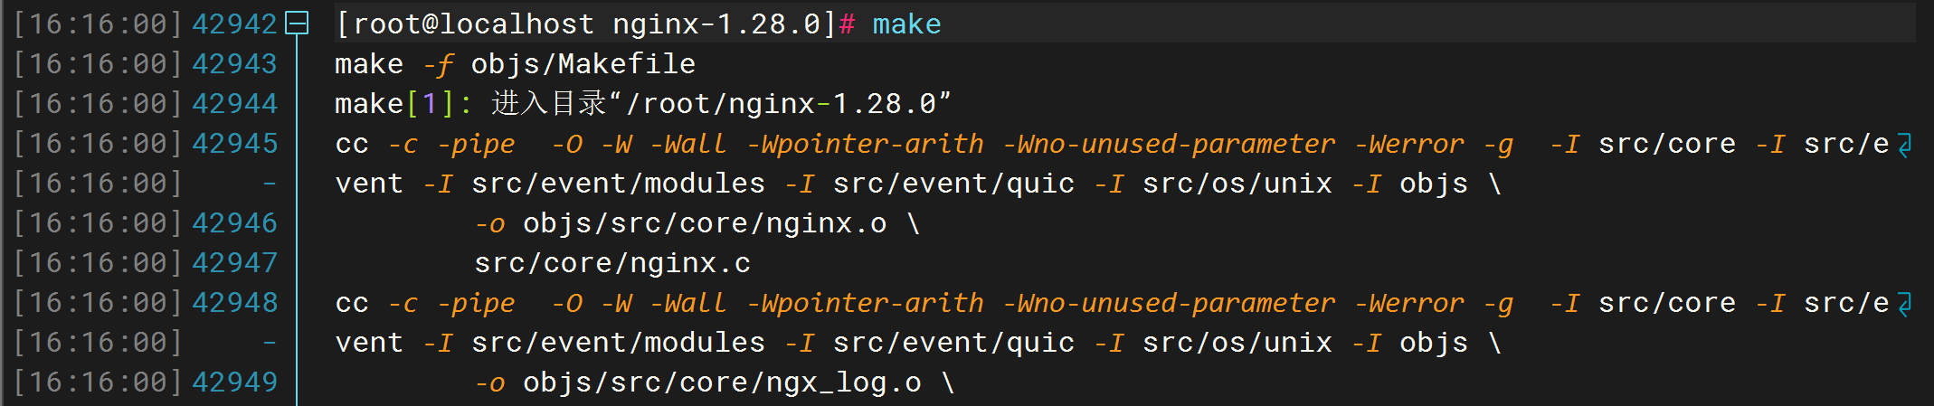Image resolution: width=1934 pixels, height=406 pixels.
Task: Click 'src/os/unix' below line 42948
Action: 1237,343
